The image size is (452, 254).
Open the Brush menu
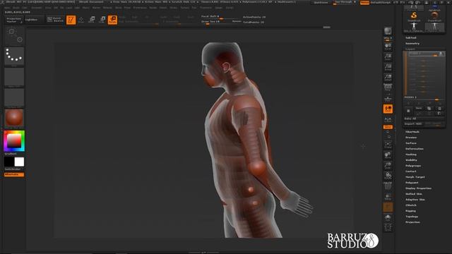click(16, 8)
